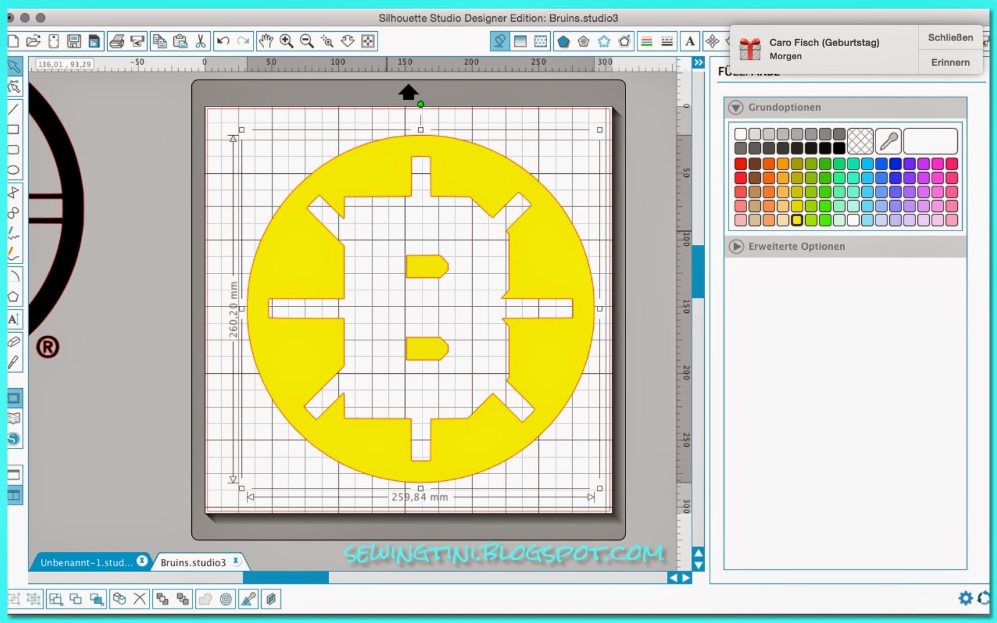Click the scroll-down arrow of vertical scrollbar
Screen dimensions: 997x623
699,566
